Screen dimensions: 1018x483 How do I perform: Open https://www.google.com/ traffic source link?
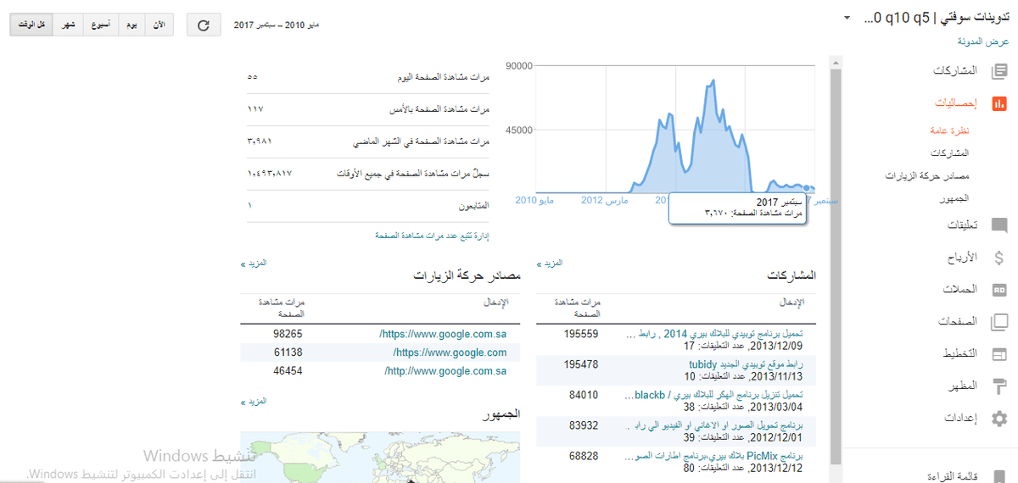pyautogui.click(x=450, y=353)
